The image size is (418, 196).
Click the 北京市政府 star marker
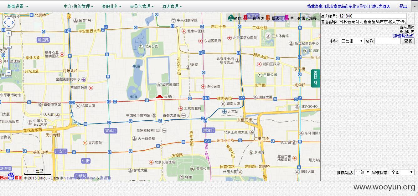click(x=181, y=108)
